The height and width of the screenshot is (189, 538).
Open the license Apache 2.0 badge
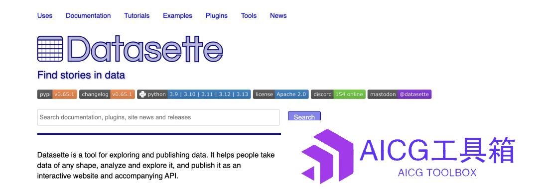[x=280, y=94]
